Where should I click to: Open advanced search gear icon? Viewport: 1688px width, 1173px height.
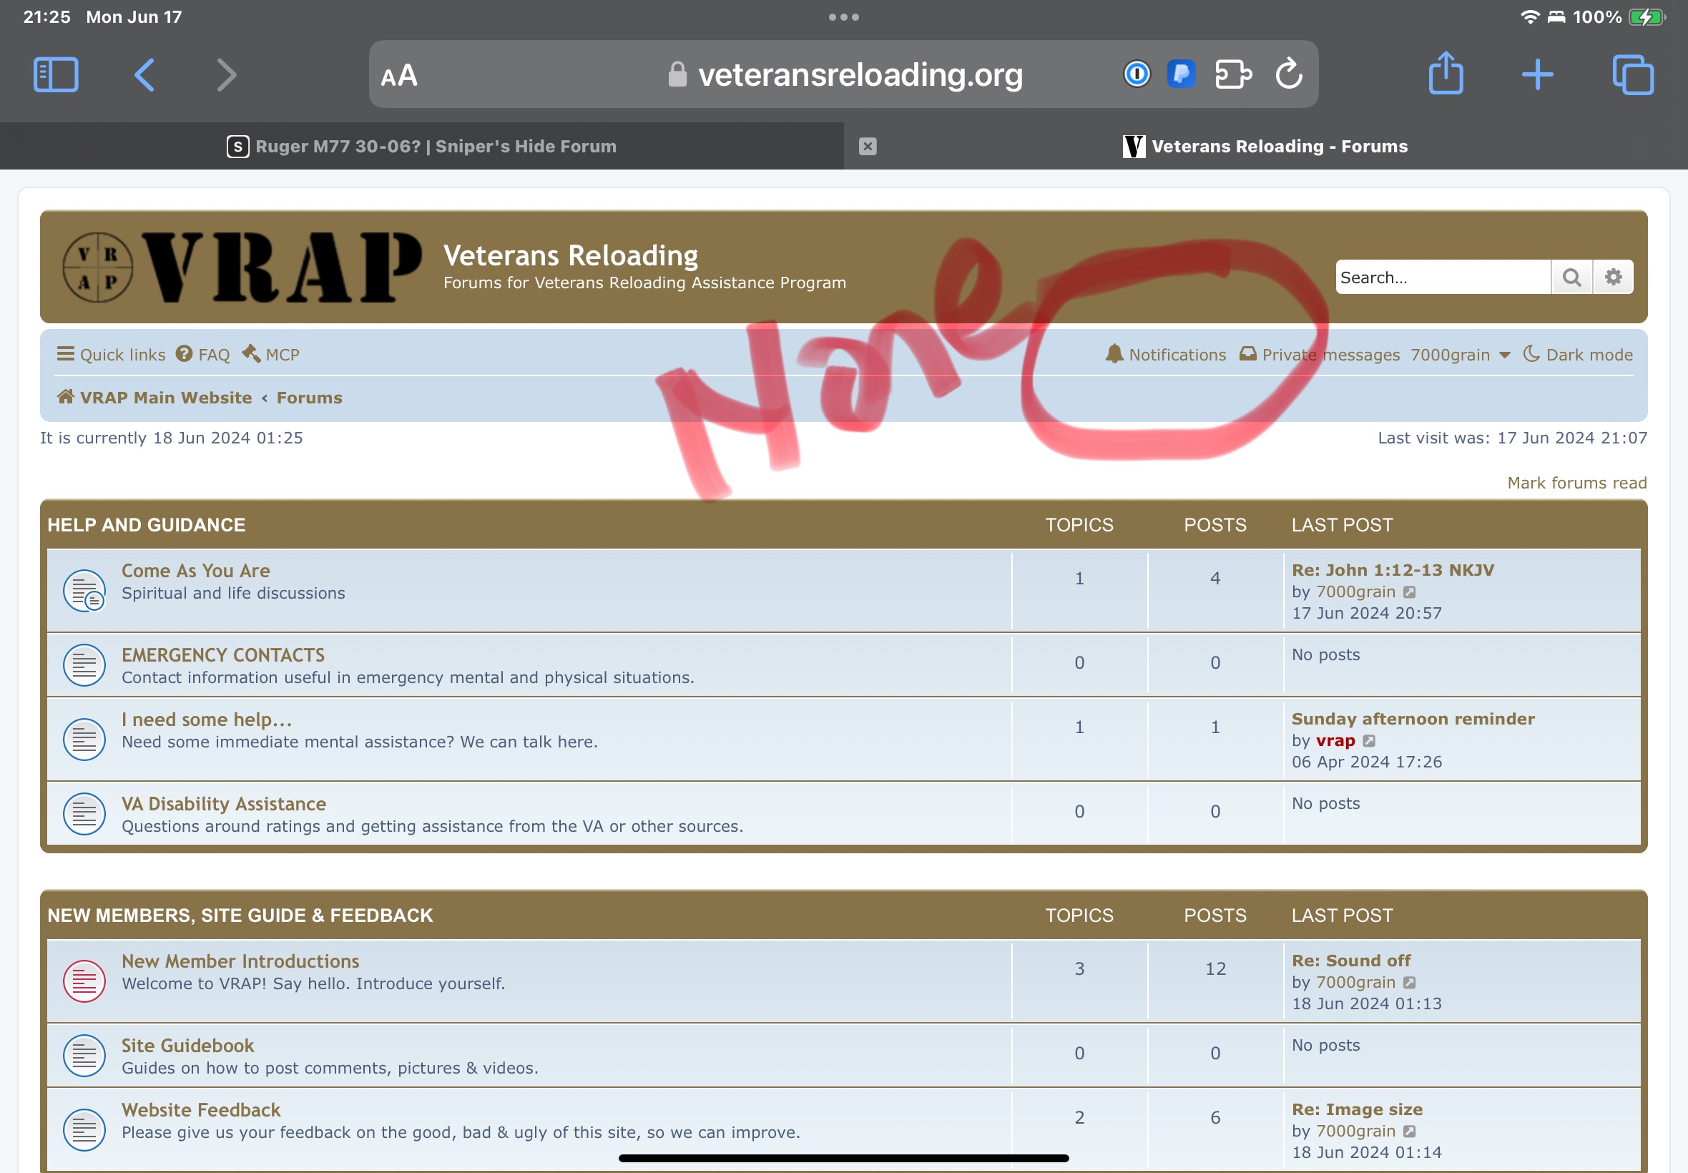(x=1613, y=277)
